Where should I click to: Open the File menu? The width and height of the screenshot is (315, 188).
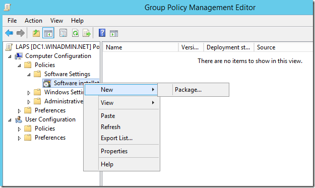click(12, 21)
